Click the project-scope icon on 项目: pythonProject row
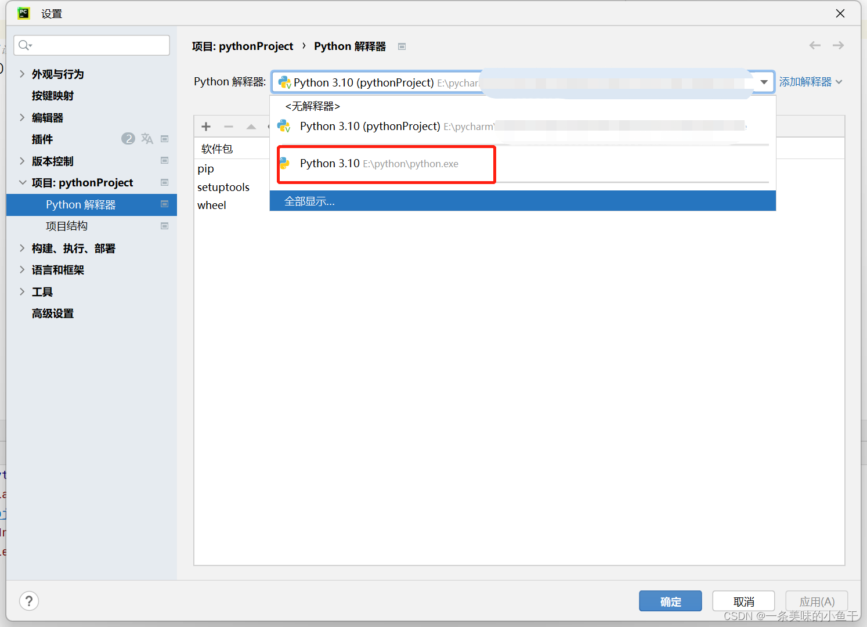 pos(165,182)
